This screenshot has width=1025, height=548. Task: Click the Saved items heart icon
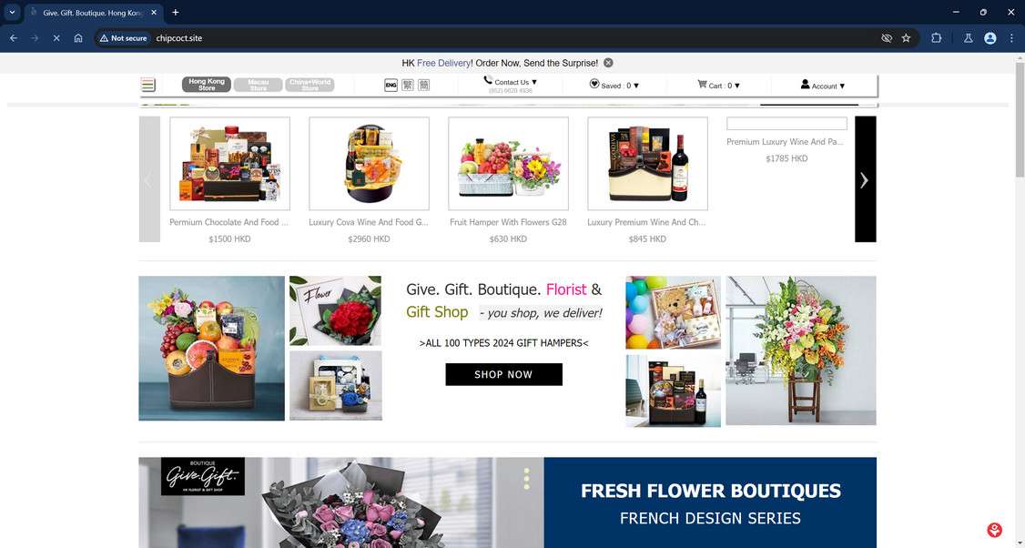click(594, 84)
